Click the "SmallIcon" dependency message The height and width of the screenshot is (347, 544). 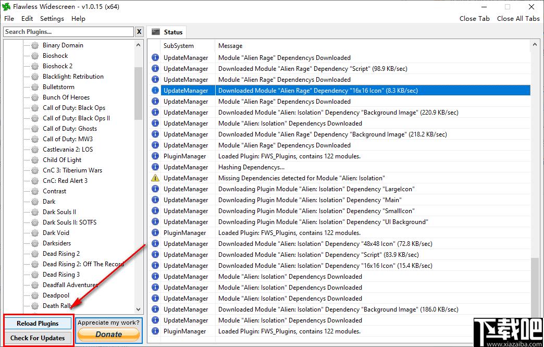316,210
